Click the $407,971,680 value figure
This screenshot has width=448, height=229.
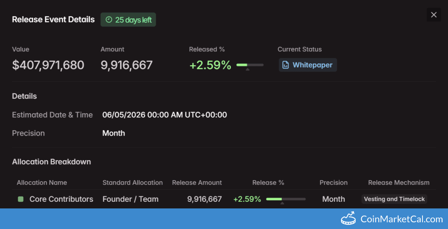pos(48,65)
